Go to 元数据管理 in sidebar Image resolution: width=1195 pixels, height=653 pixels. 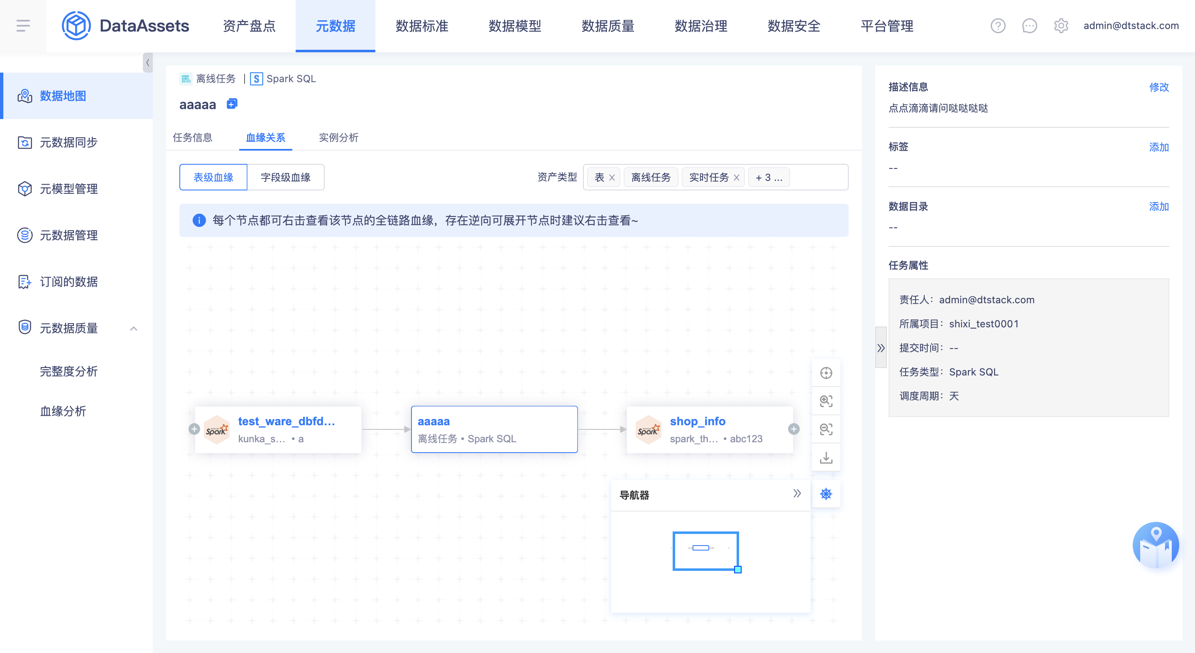76,235
